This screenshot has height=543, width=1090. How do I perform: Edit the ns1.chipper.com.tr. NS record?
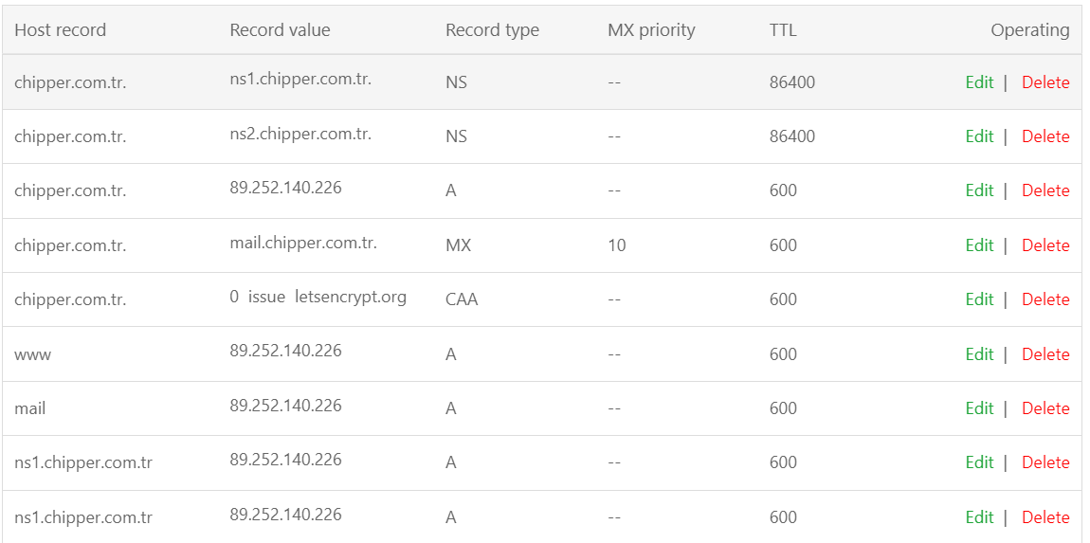[979, 82]
